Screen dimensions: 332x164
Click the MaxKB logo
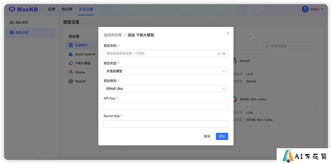click(23, 9)
